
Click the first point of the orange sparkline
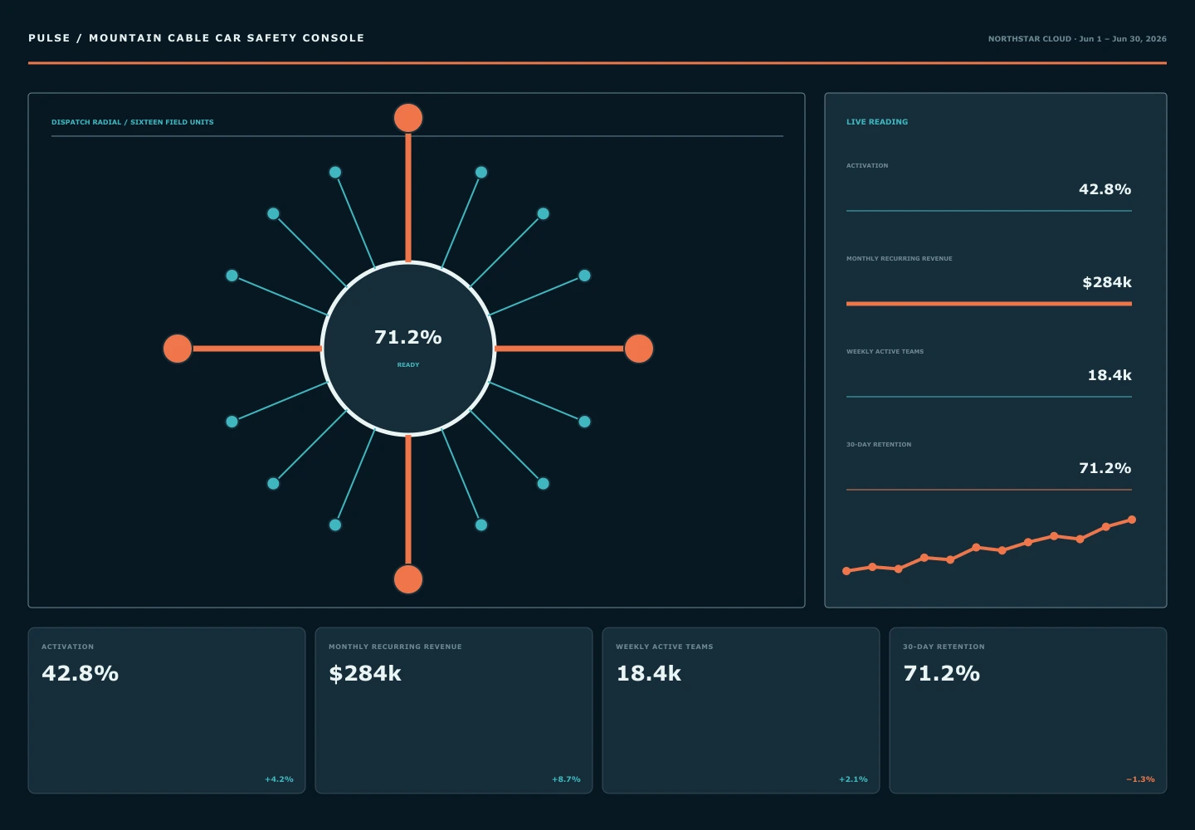pos(846,571)
